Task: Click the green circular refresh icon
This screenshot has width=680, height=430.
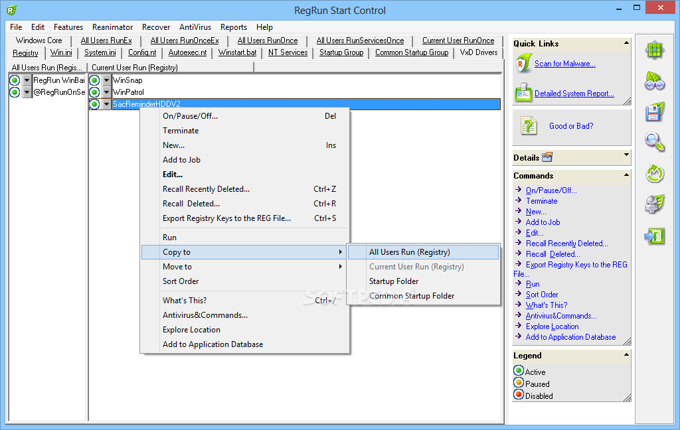Action: click(654, 174)
